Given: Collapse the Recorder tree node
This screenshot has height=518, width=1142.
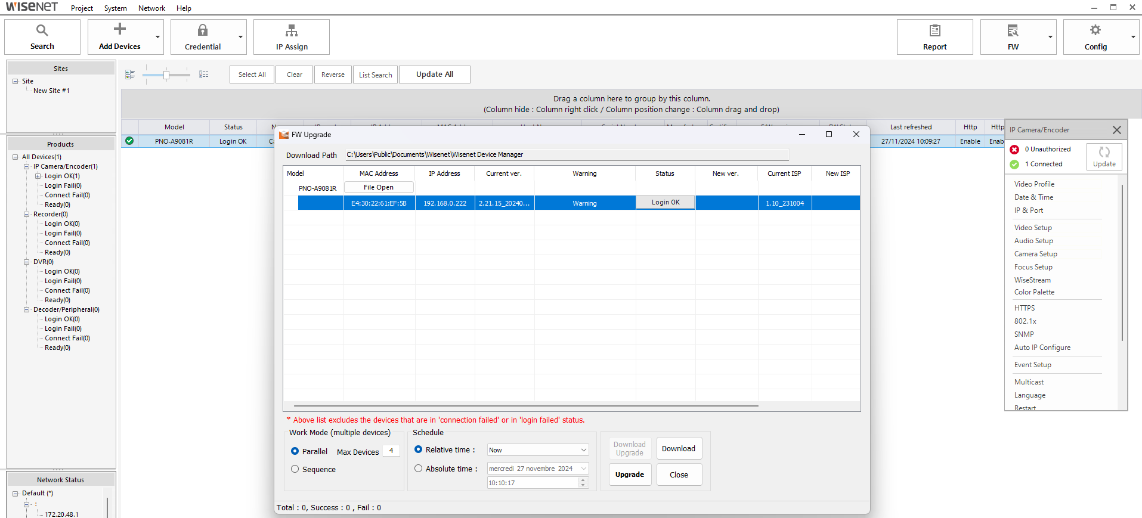Looking at the screenshot, I should [x=27, y=214].
